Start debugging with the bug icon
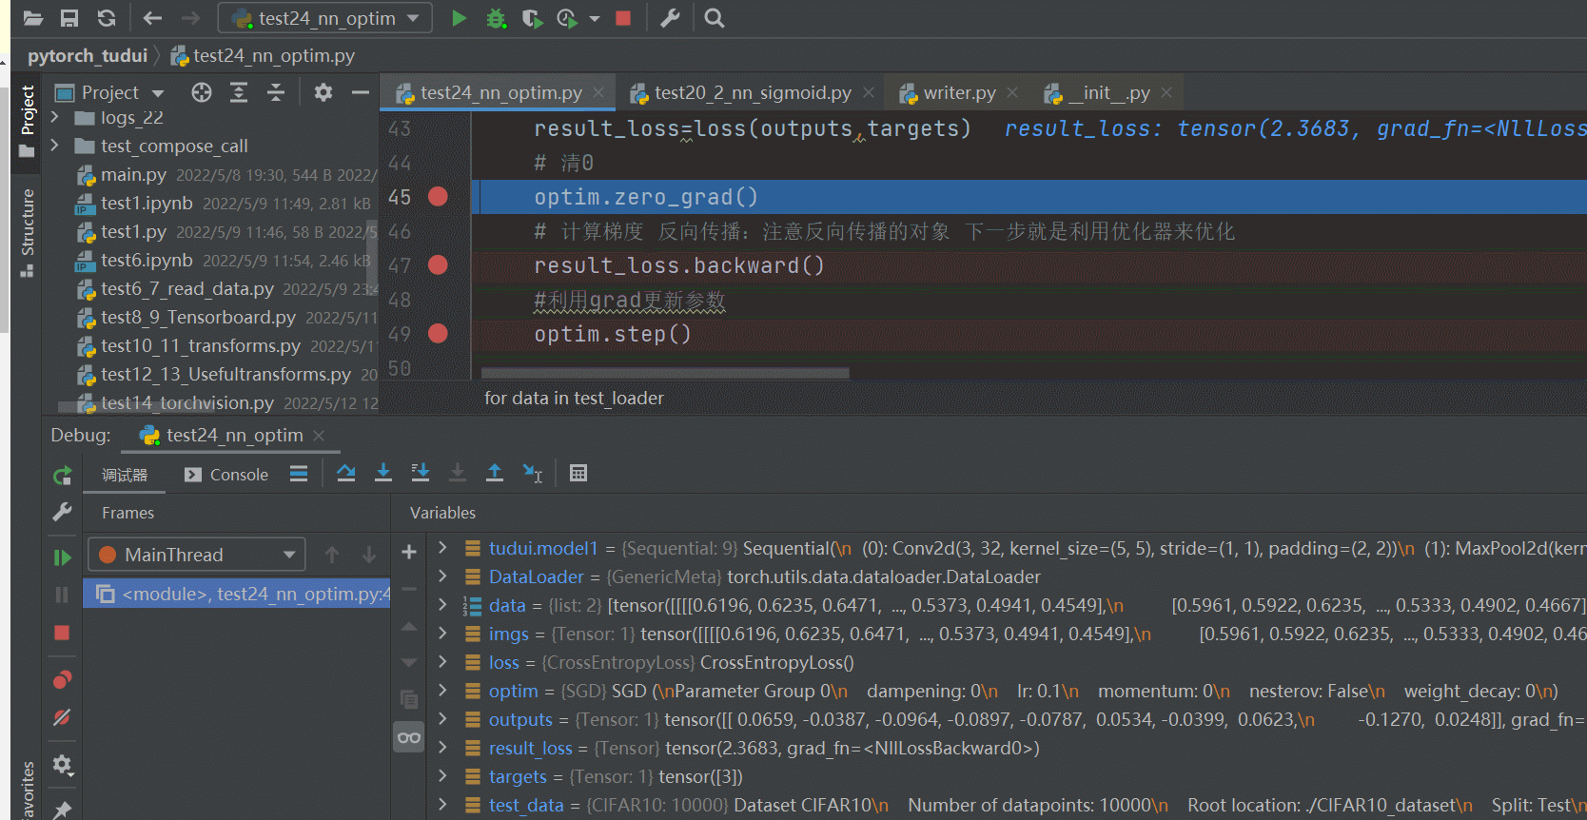The height and width of the screenshot is (820, 1587). click(x=496, y=18)
